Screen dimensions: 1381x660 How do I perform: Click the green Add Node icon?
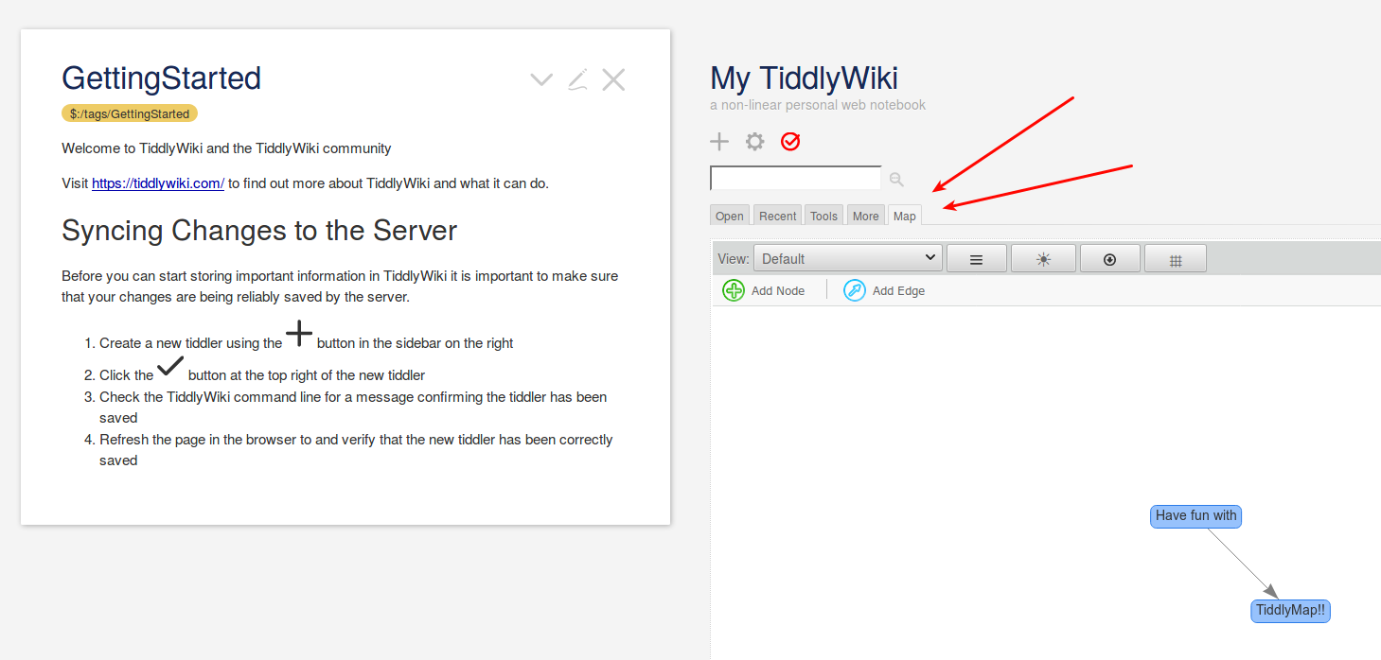[734, 290]
